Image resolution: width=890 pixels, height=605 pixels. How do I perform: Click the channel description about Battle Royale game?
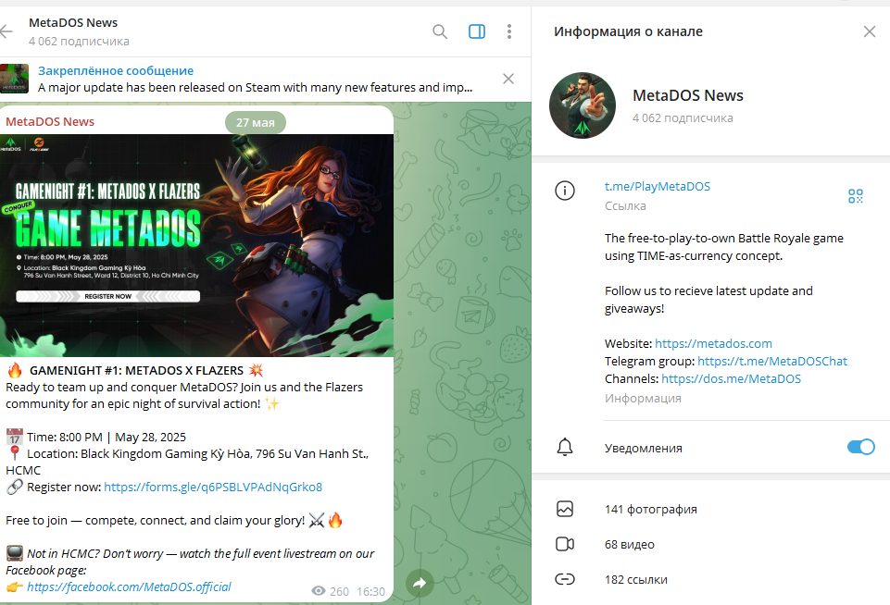tap(724, 247)
